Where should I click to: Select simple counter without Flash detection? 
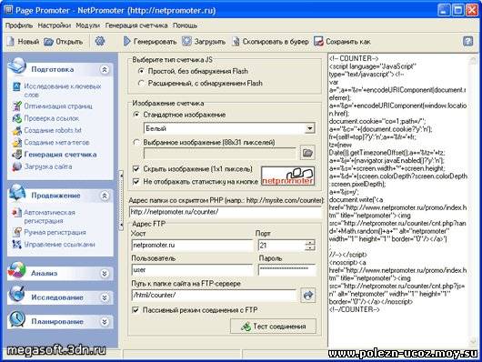click(x=141, y=71)
